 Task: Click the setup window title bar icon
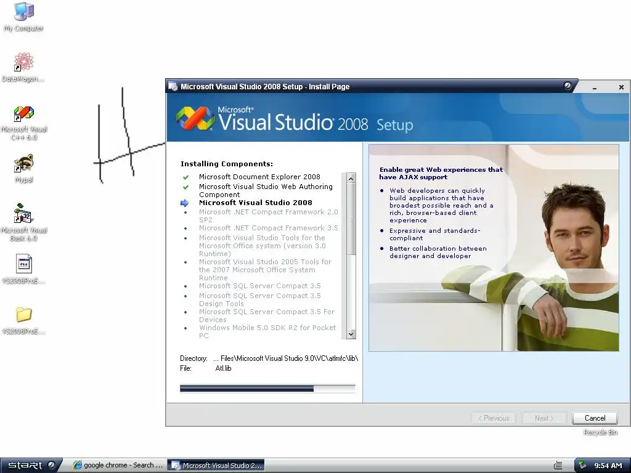173,86
